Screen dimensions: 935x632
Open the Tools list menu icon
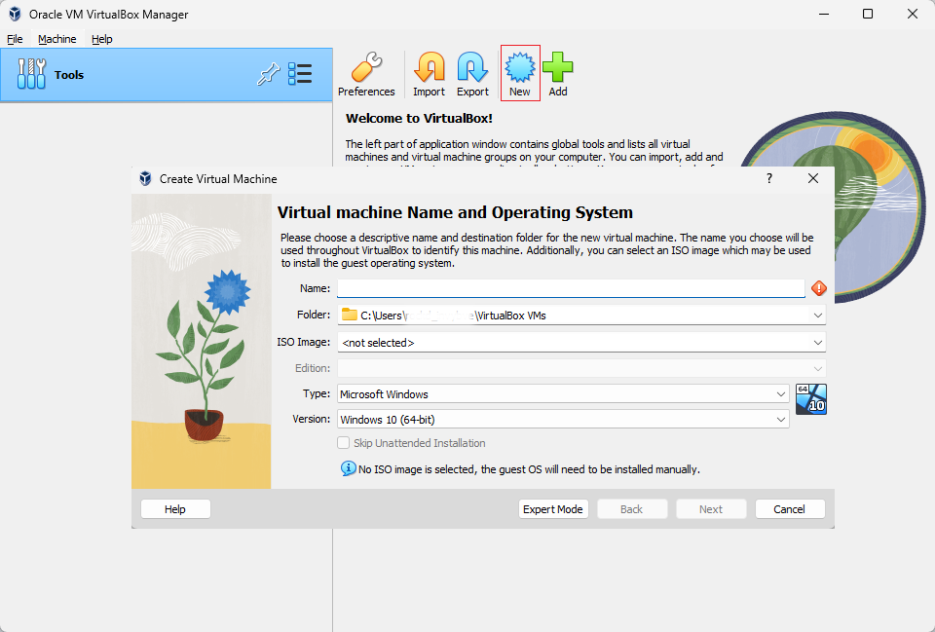300,74
